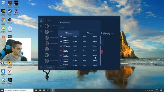Open the notification center in system tray
Viewport: 164px width, 92px height.
click(x=161, y=90)
